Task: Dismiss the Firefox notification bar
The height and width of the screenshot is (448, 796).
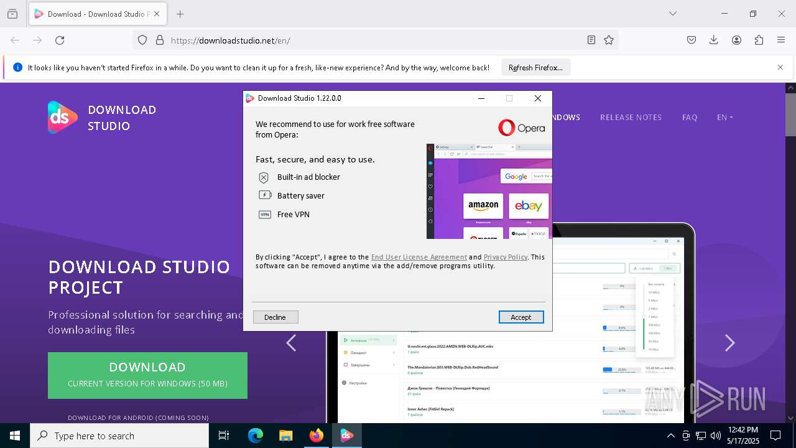Action: pyautogui.click(x=780, y=67)
